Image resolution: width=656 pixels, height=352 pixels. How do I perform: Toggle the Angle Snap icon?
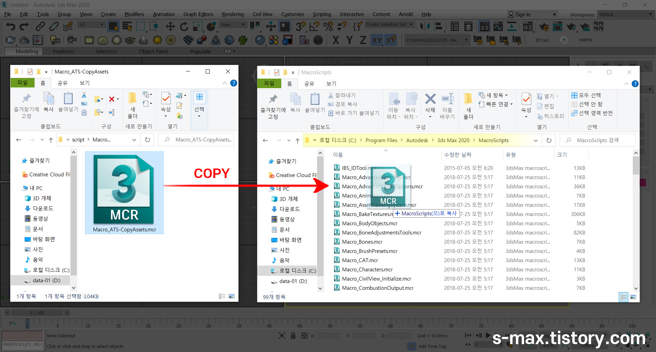[x=314, y=27]
